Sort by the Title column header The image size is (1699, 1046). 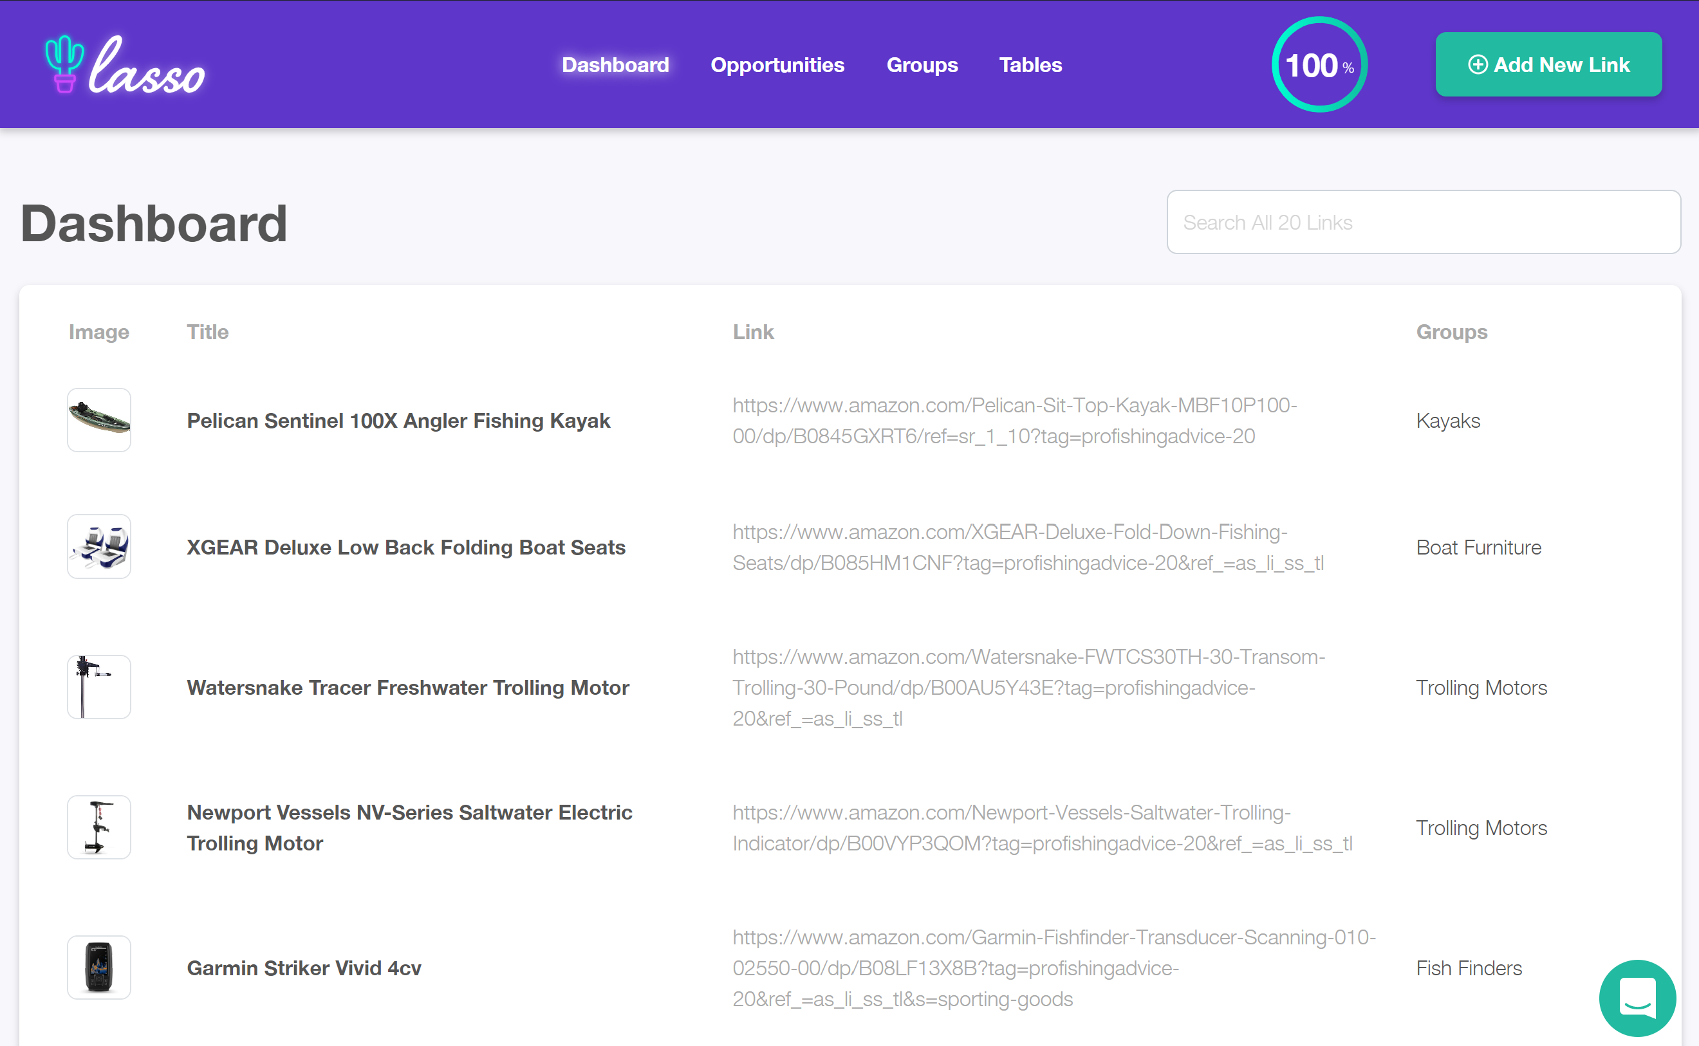click(206, 332)
